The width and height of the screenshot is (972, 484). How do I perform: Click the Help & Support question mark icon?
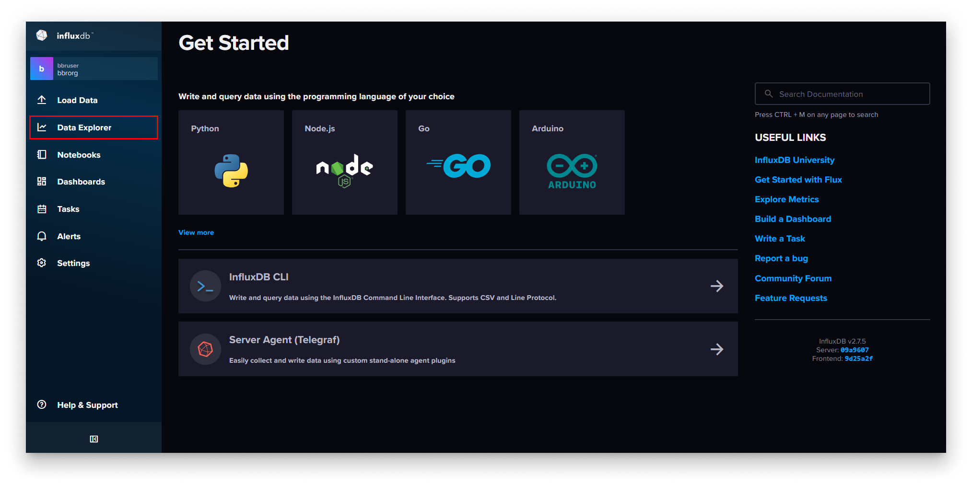tap(42, 404)
